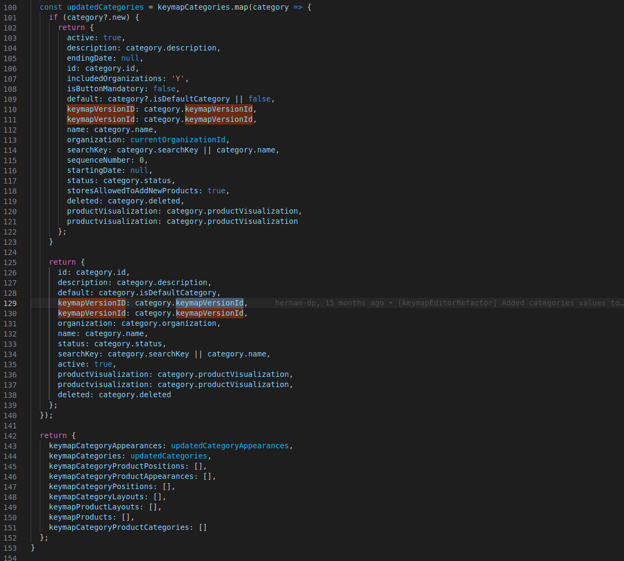This screenshot has width=624, height=561.
Task: Click sequenceNumber value 0
Action: coord(141,160)
